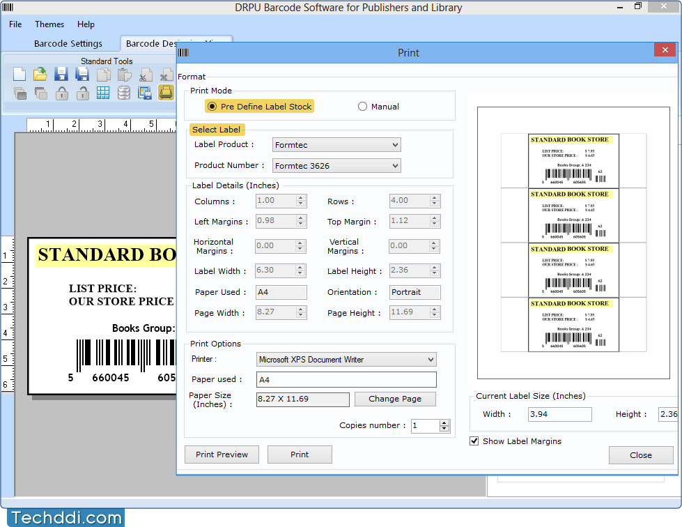Switch to the Barcode Designing View tab
The width and height of the screenshot is (682, 527).
click(x=151, y=43)
